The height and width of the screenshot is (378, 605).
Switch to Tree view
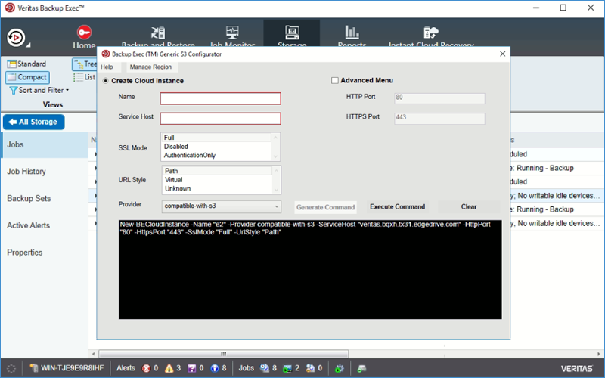[x=85, y=64]
